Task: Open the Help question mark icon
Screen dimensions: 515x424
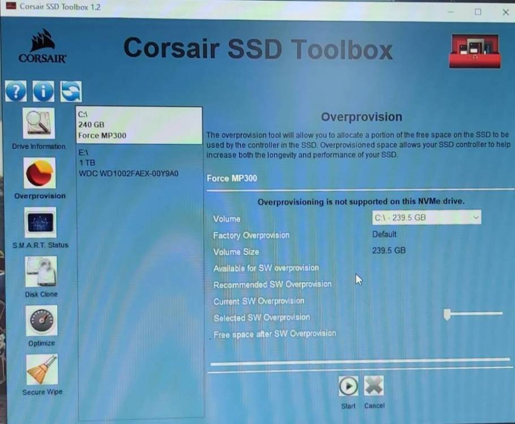Action: [x=16, y=91]
